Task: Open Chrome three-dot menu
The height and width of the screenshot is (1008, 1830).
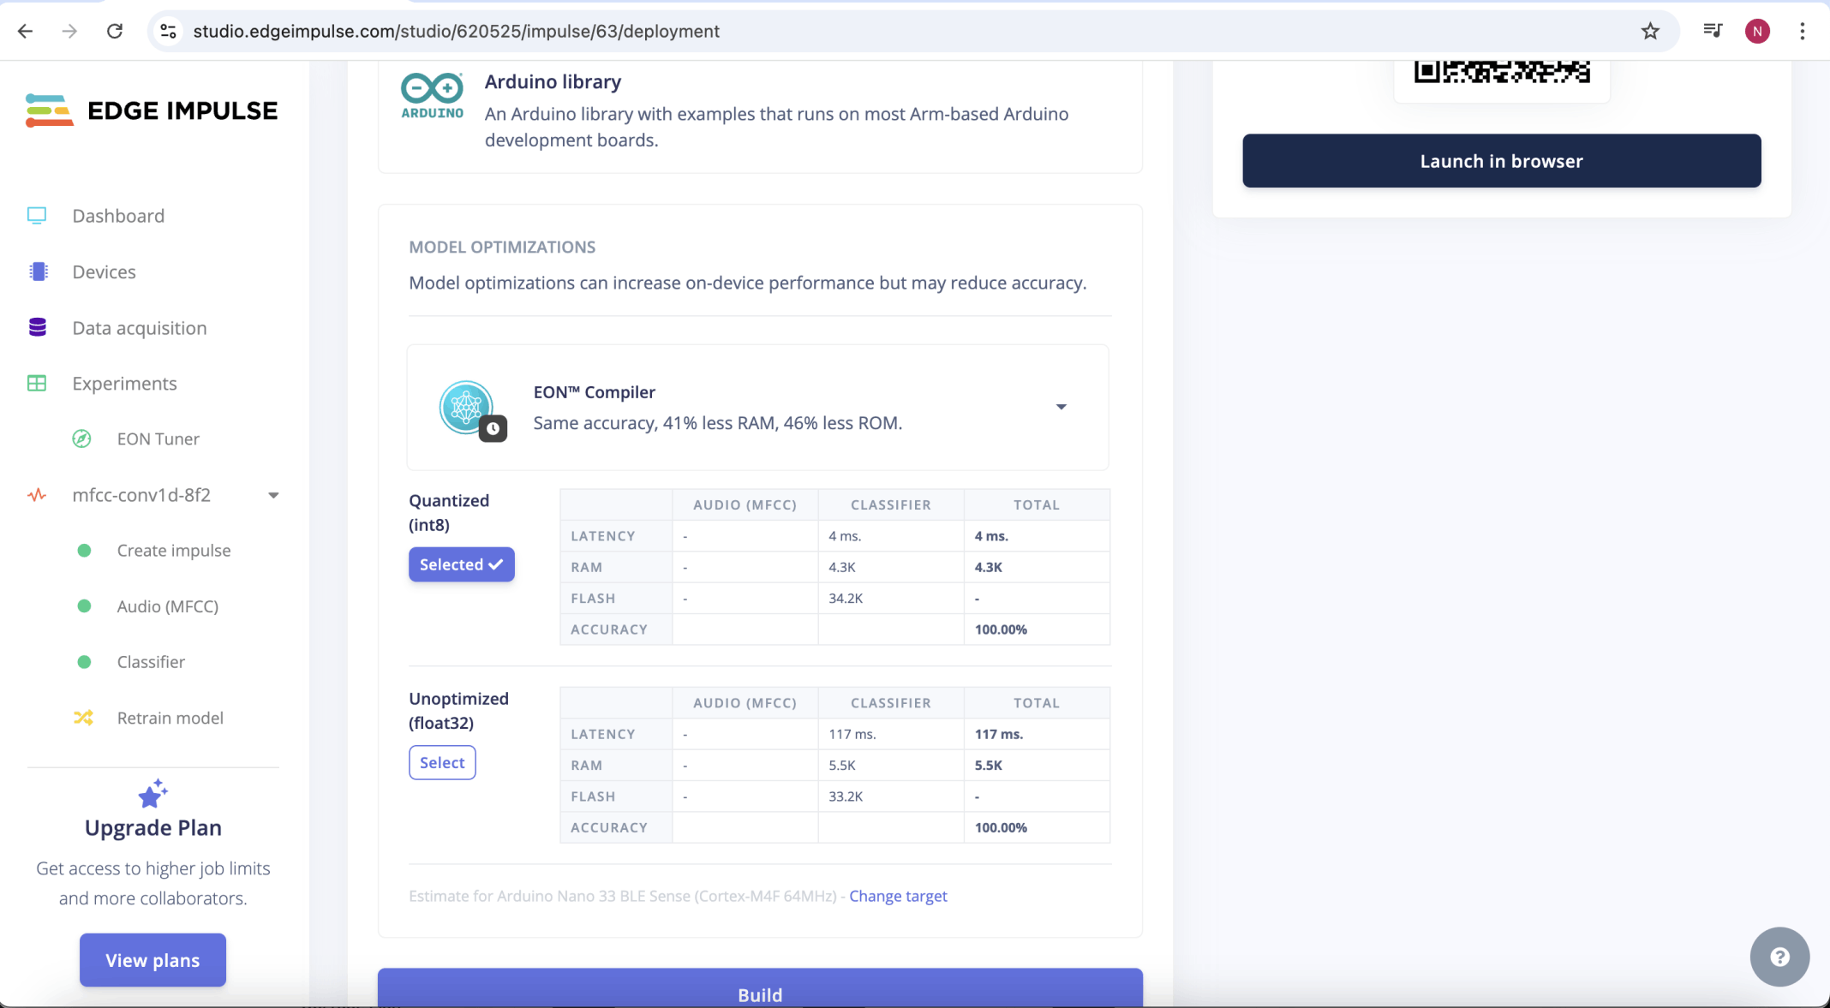Action: coord(1803,32)
